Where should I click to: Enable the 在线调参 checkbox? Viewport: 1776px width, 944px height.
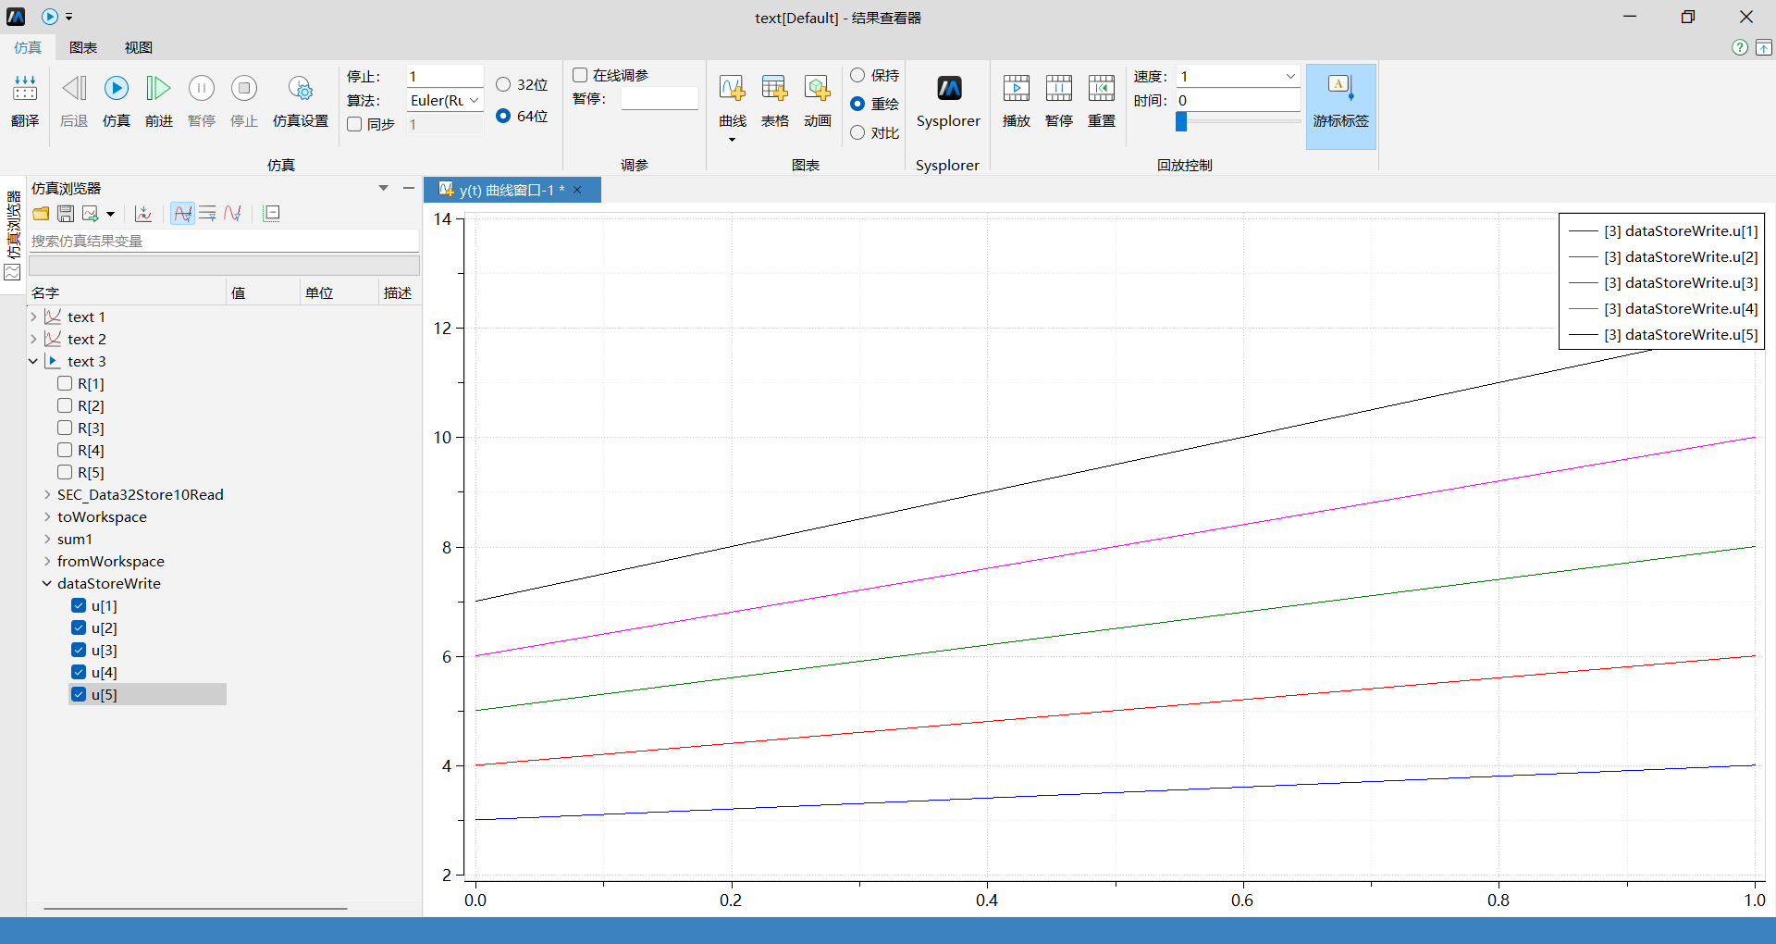coord(580,75)
